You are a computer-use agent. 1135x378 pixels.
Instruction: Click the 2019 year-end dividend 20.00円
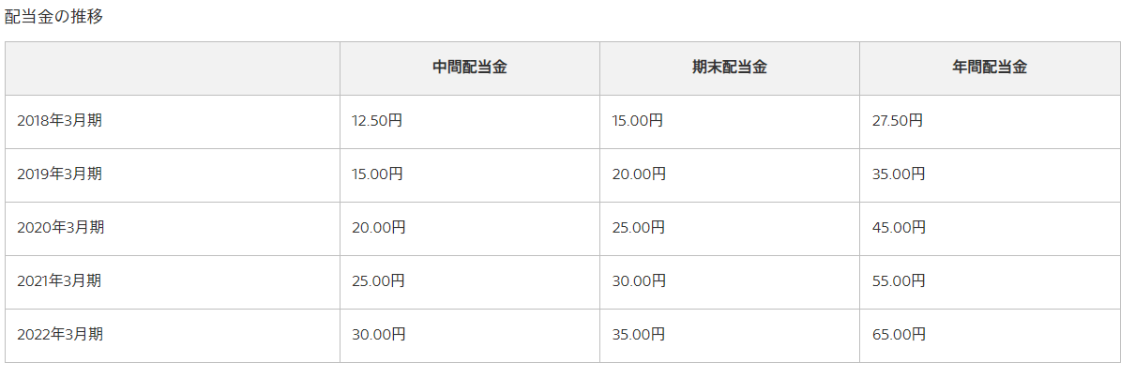(x=639, y=174)
